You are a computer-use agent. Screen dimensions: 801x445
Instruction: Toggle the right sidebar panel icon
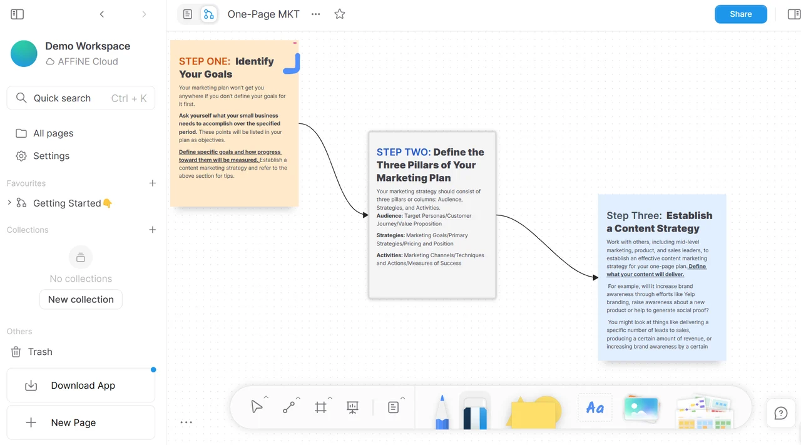794,14
